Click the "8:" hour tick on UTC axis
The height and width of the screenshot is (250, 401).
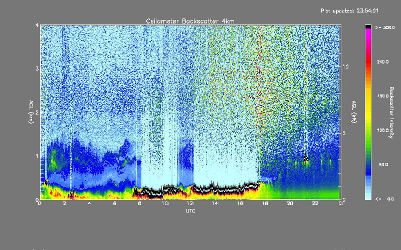140,203
